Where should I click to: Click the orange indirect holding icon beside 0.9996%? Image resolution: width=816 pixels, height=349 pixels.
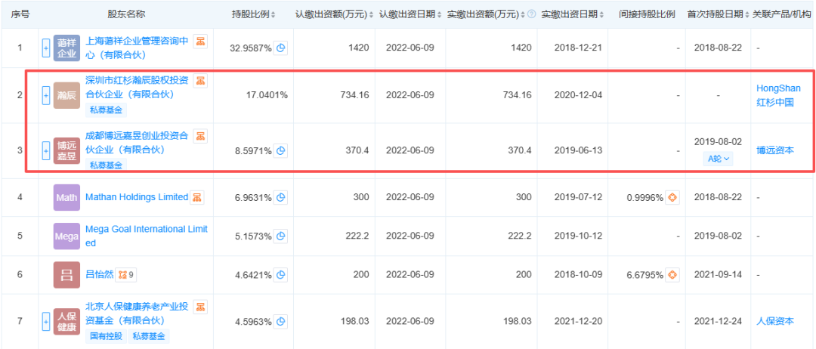[669, 198]
